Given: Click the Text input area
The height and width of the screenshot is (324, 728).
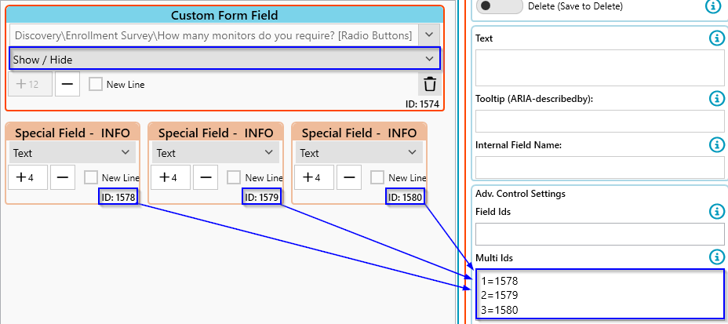Looking at the screenshot, I should click(600, 67).
